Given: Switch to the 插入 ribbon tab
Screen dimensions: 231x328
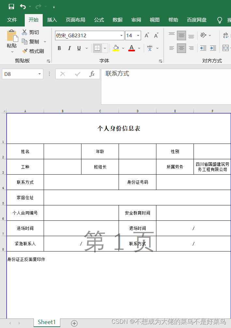Looking at the screenshot, I should [52, 20].
